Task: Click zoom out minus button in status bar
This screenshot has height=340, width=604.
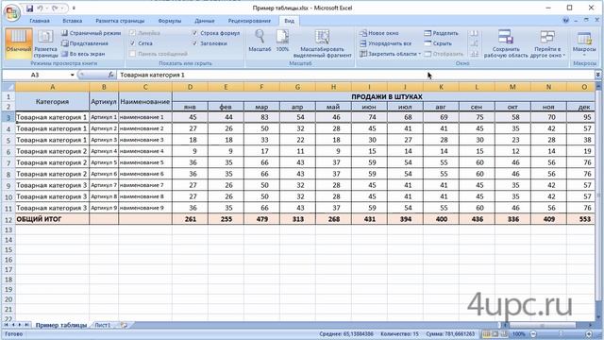Action: click(533, 333)
